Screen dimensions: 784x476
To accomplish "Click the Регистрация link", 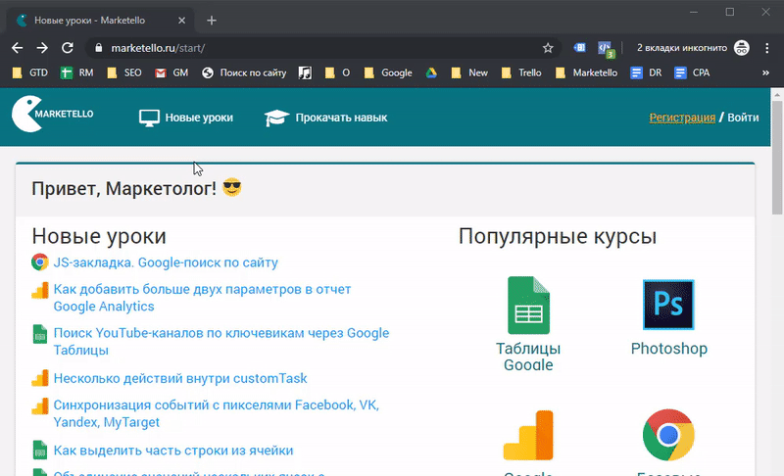I will (682, 118).
